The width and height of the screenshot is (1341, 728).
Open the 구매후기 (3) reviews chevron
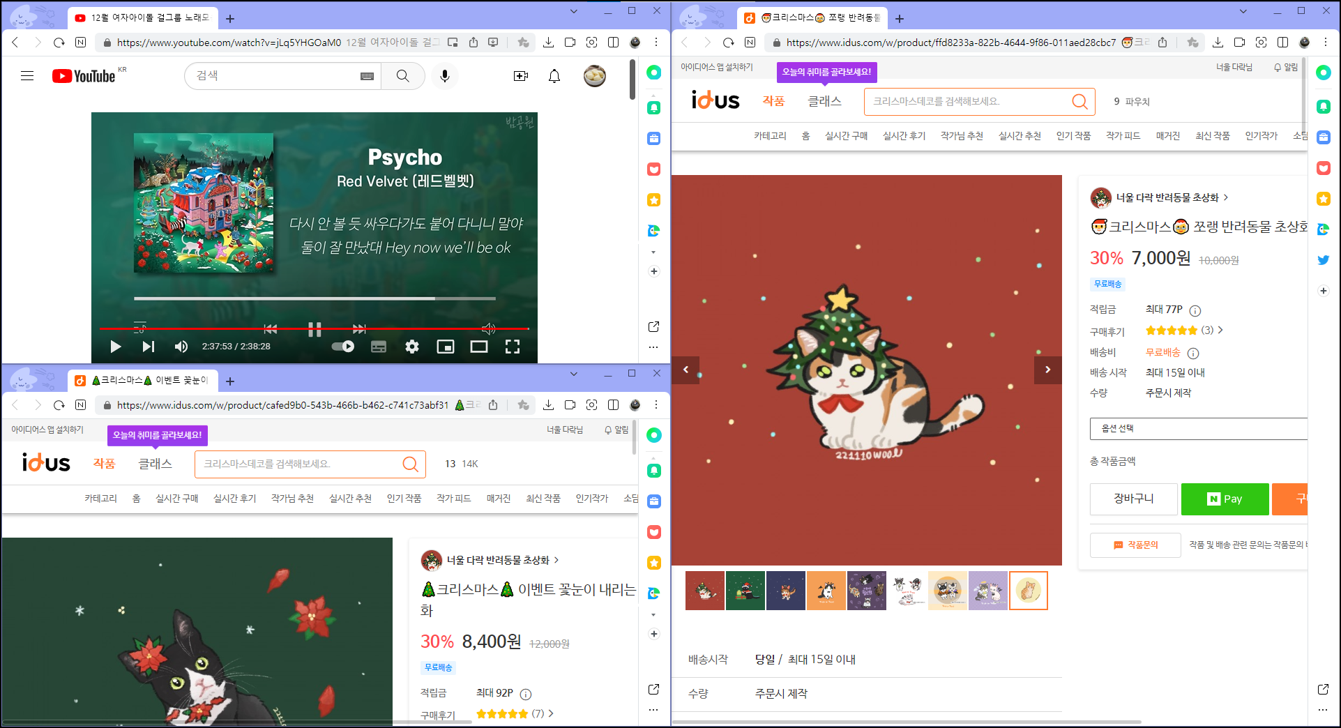coord(1220,330)
